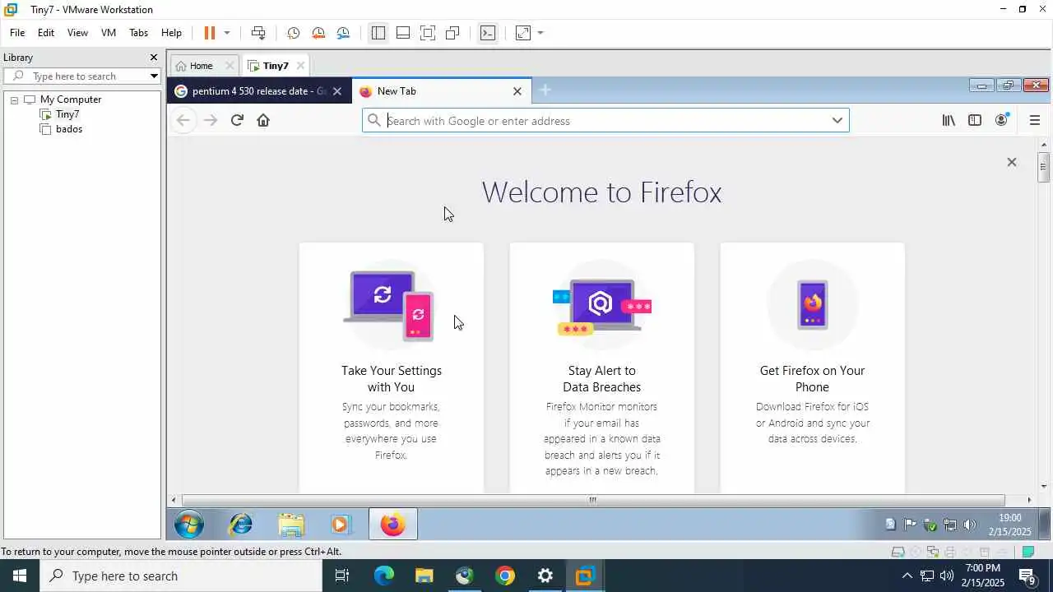Click the VMware pause VM button
Viewport: 1053px width, 592px height.
(x=209, y=33)
